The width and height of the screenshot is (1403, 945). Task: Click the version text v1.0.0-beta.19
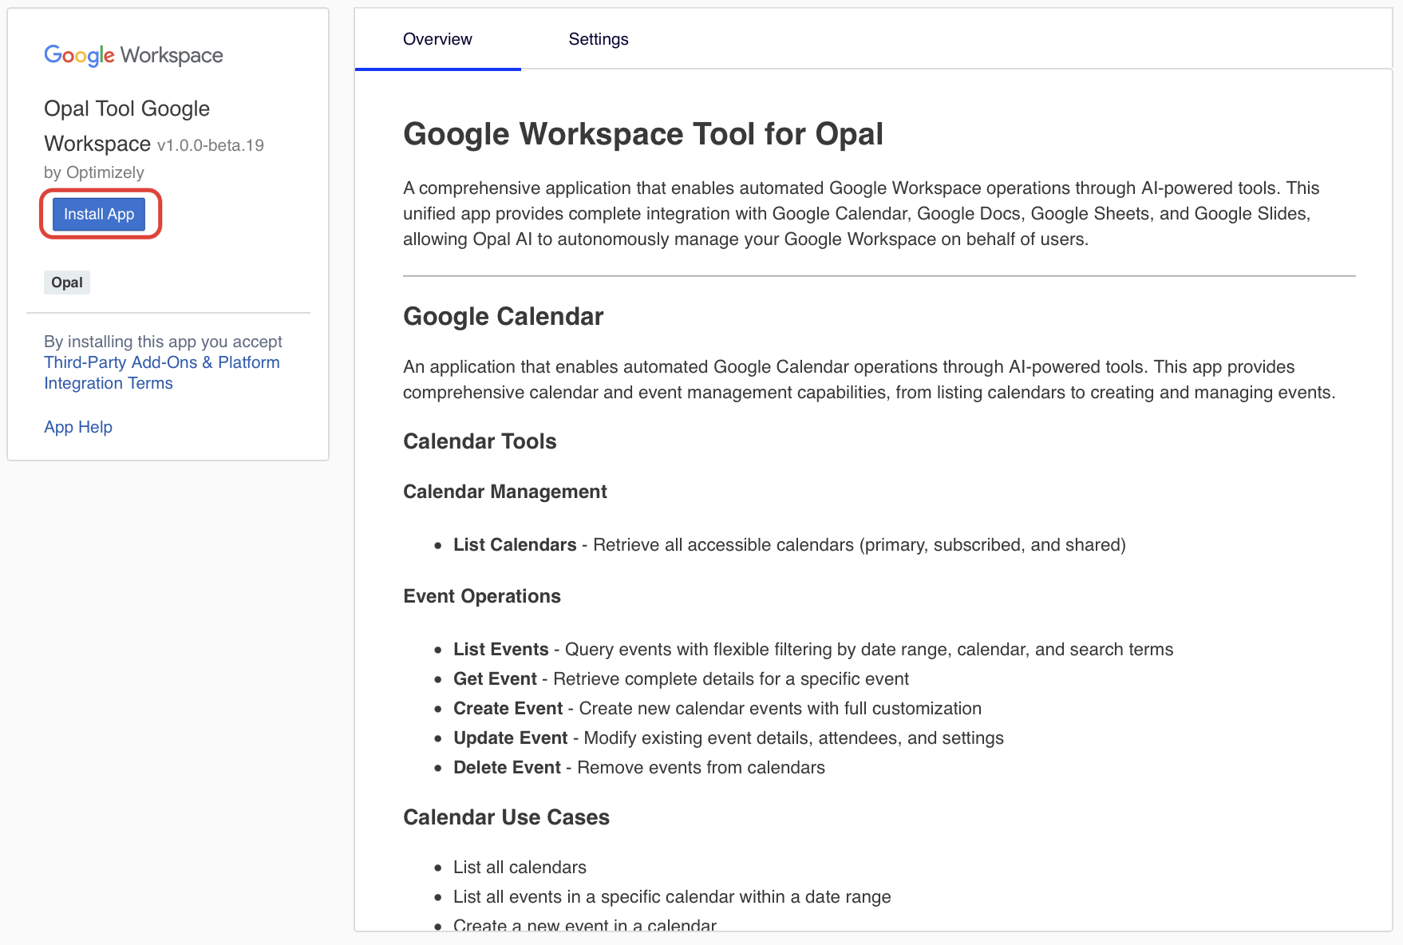pyautogui.click(x=211, y=145)
